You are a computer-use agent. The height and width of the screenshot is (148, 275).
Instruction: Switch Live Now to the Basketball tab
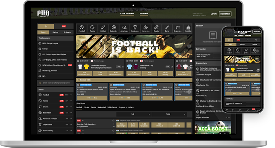click(x=102, y=107)
